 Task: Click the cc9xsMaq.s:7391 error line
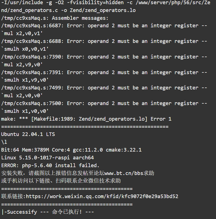pyautogui.click(x=104, y=72)
